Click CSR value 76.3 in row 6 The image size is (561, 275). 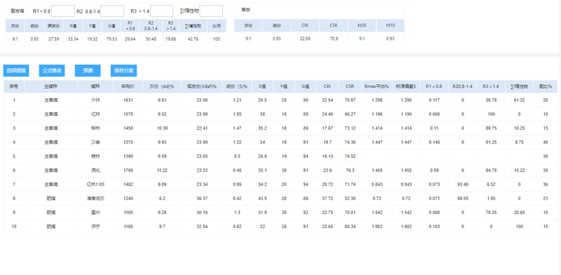pos(350,170)
